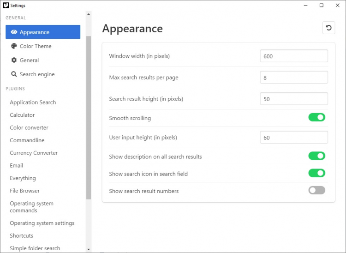Click the reset to defaults undo icon
Viewport: 346px width, 253px height.
pos(328,28)
